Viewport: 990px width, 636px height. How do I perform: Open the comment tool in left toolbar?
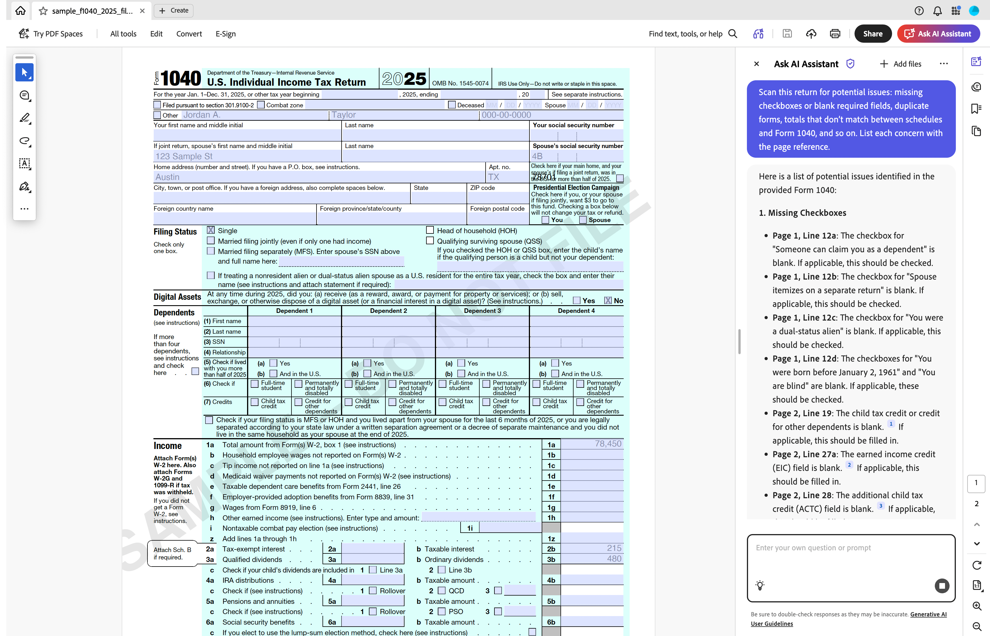[24, 96]
